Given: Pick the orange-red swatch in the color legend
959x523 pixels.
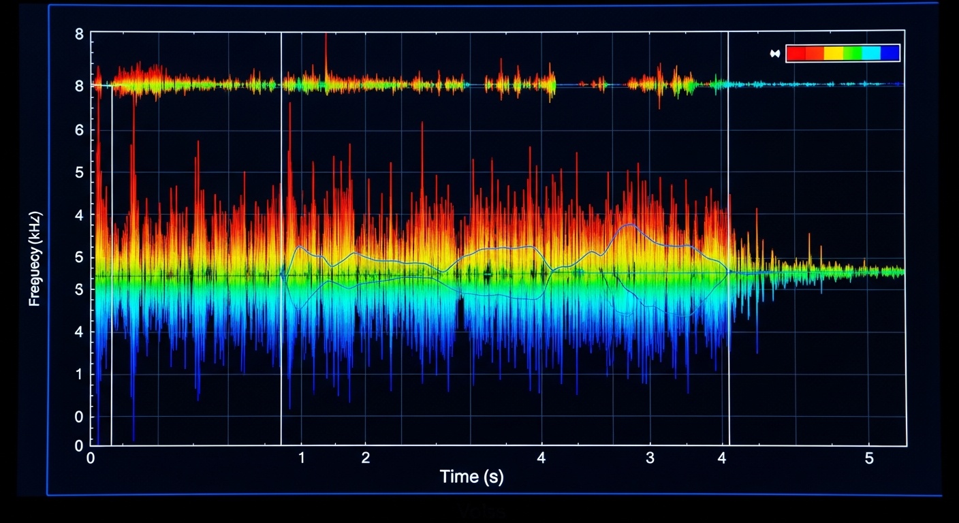Looking at the screenshot, I should tap(815, 53).
